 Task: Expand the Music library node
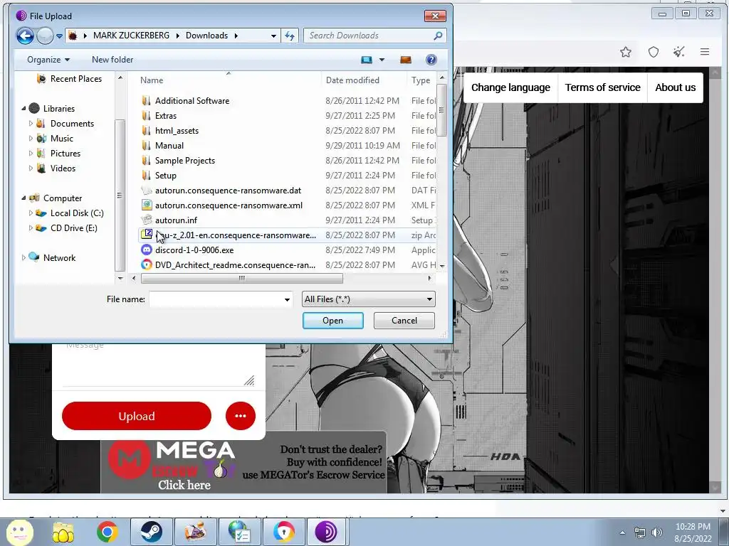tap(31, 139)
